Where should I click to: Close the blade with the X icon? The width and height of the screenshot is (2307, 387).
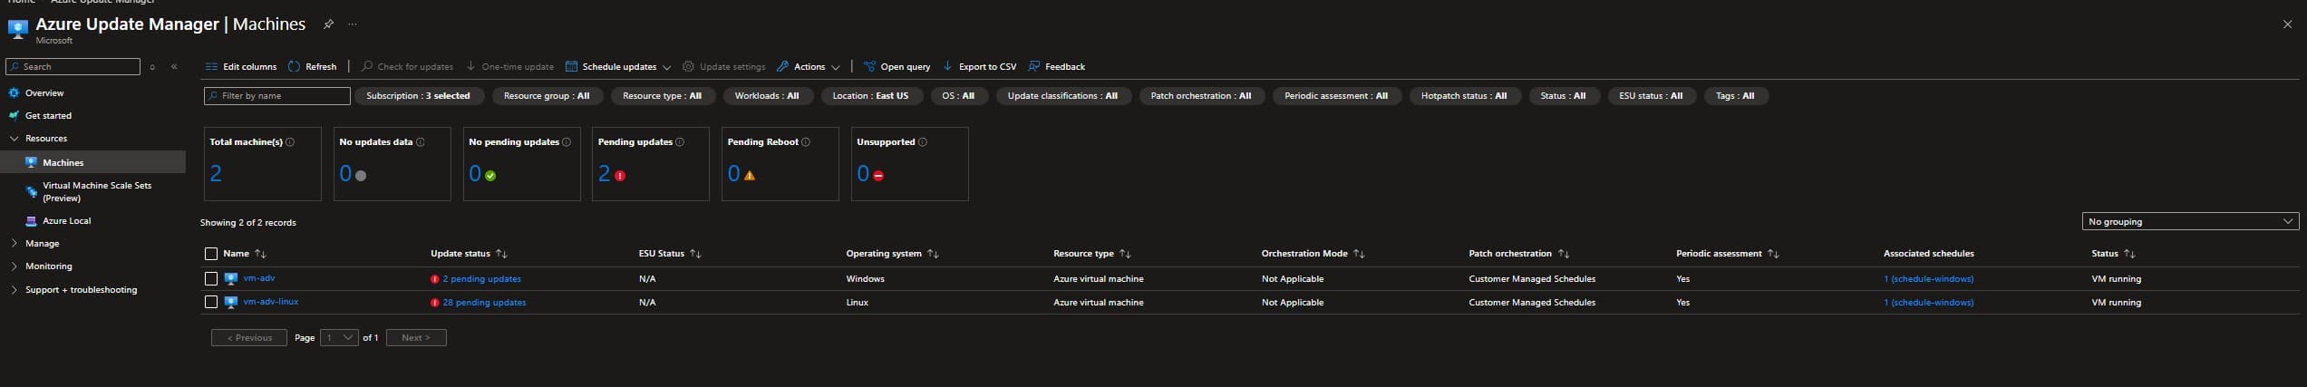[x=2287, y=24]
